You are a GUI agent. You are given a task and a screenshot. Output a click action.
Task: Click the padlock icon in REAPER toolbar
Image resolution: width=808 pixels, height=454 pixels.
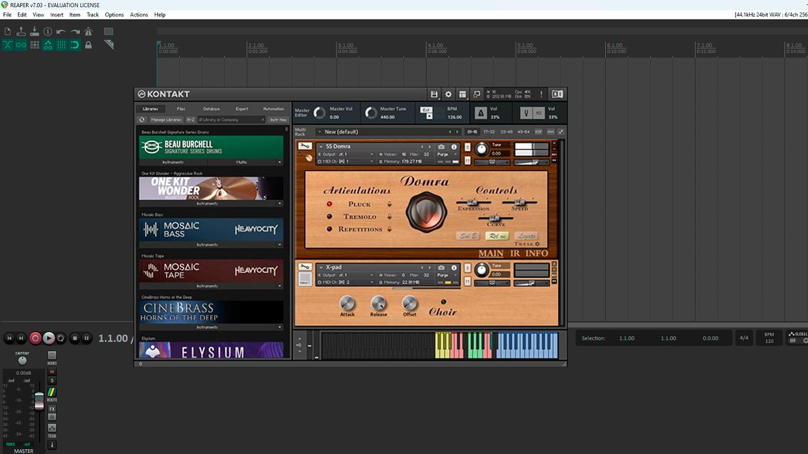(89, 45)
